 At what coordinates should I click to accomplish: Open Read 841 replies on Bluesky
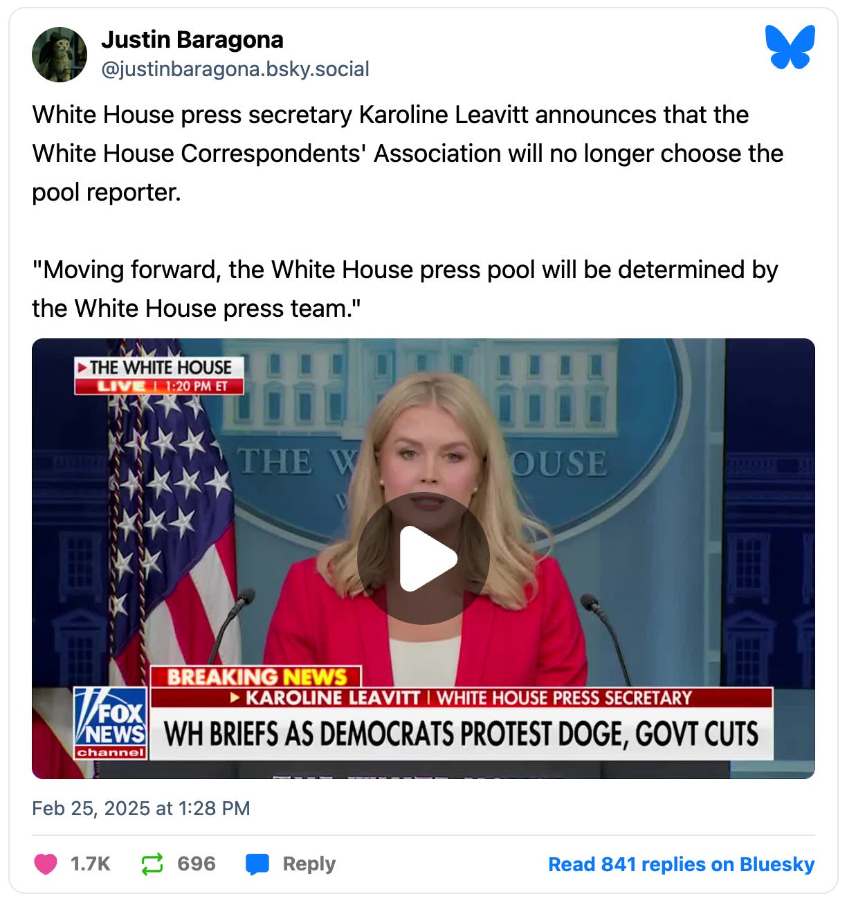click(682, 864)
